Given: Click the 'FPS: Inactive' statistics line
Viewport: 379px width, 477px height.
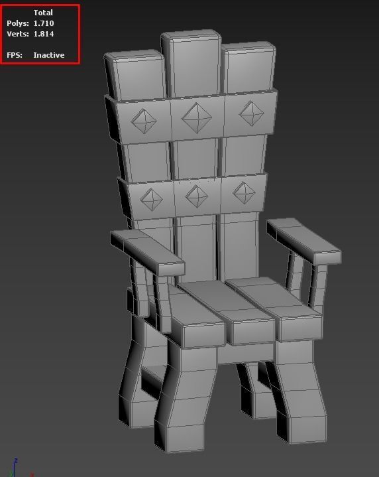Looking at the screenshot, I should [x=36, y=55].
